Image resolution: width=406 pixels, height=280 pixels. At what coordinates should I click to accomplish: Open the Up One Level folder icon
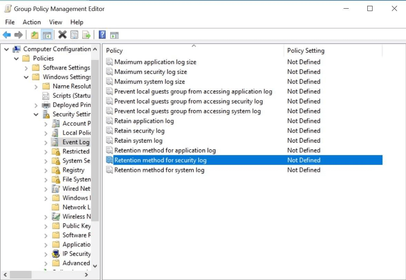pyautogui.click(x=34, y=34)
